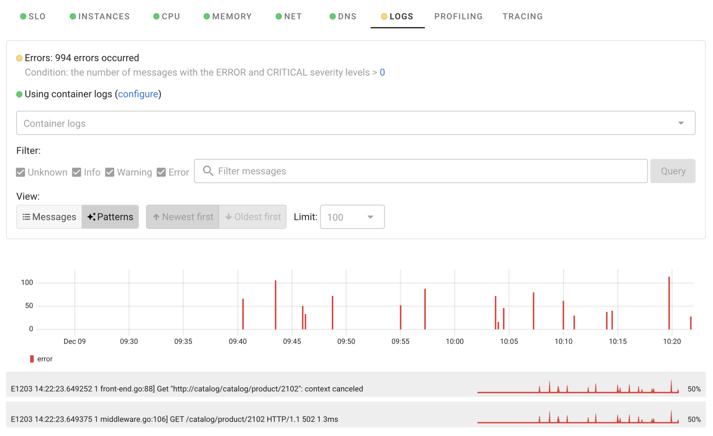Switch to the TRACING tab
Viewport: 713px width, 436px height.
[x=522, y=16]
